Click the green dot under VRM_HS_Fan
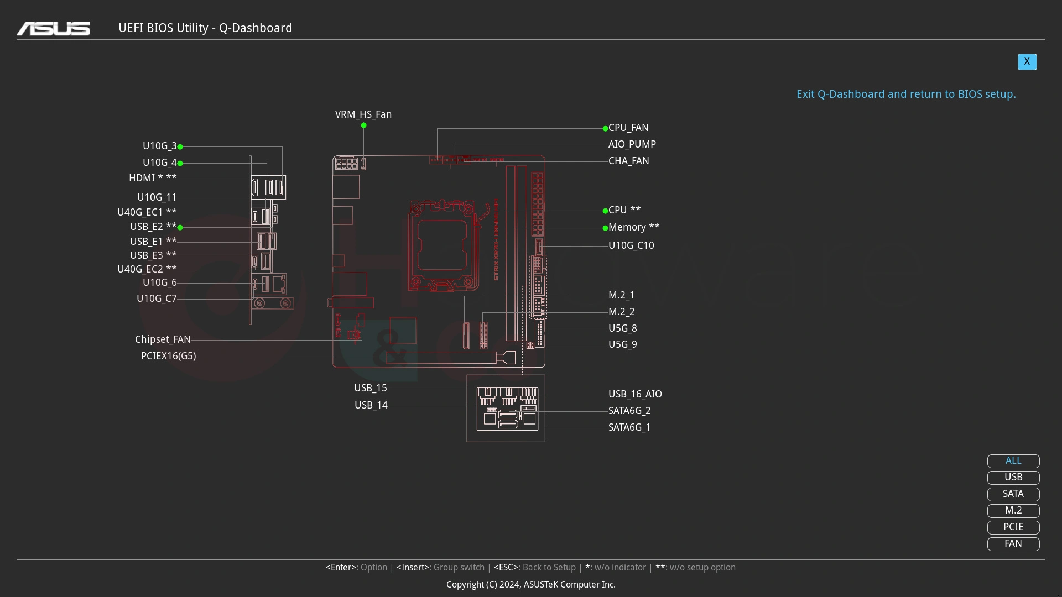Image resolution: width=1062 pixels, height=597 pixels. 364,125
